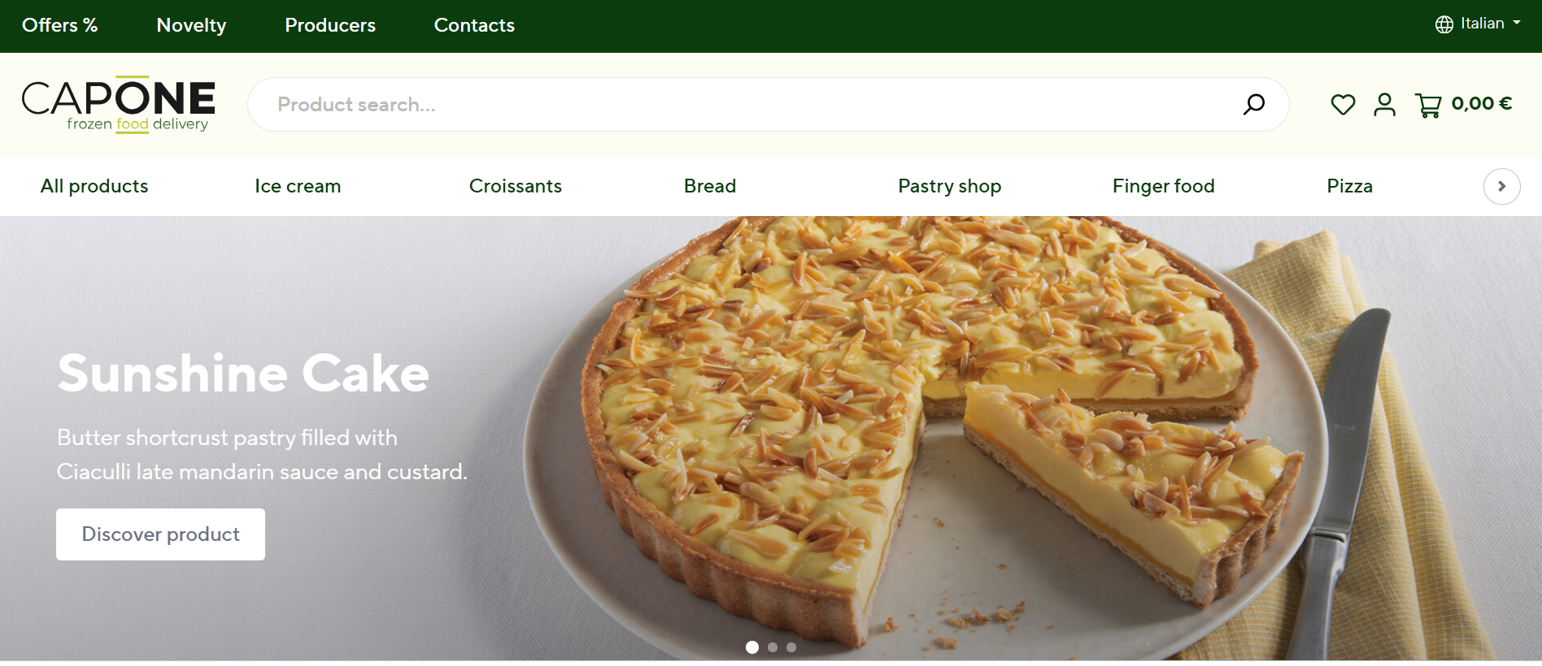Select the third carousel slide dot
This screenshot has height=666, width=1542.
click(791, 647)
